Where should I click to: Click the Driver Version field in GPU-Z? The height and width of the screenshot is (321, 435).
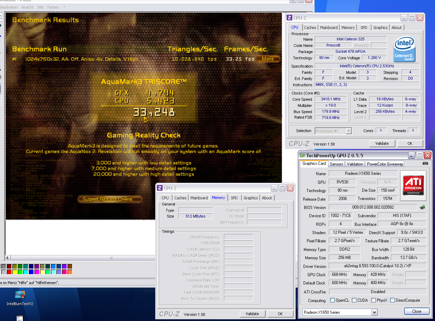coord(377,266)
